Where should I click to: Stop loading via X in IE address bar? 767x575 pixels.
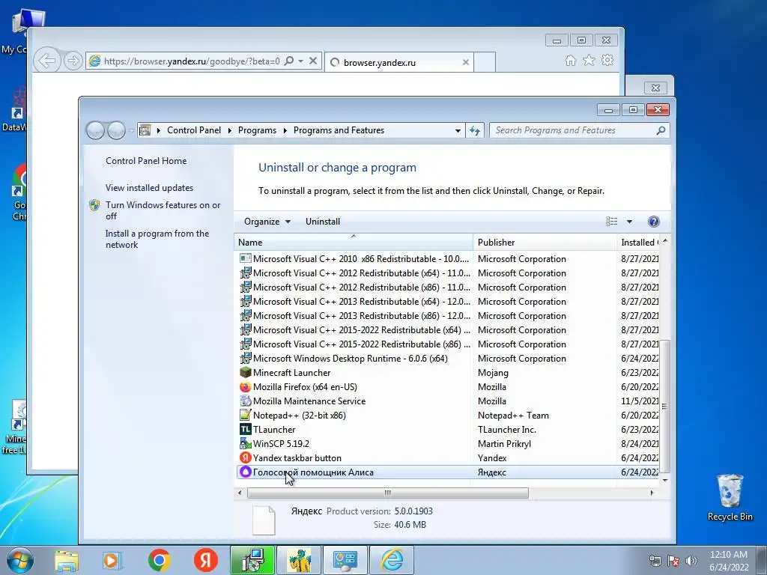(x=313, y=61)
